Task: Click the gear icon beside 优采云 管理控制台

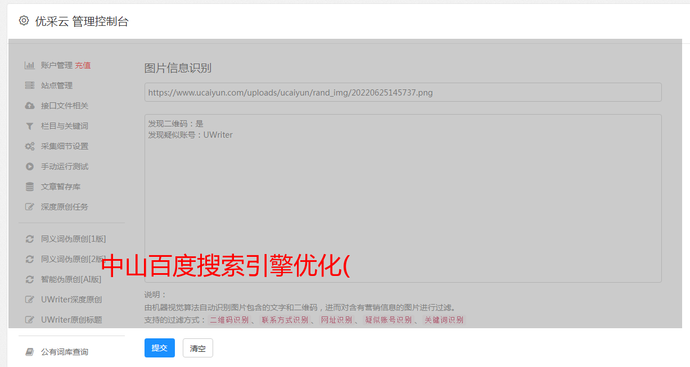Action: (24, 21)
